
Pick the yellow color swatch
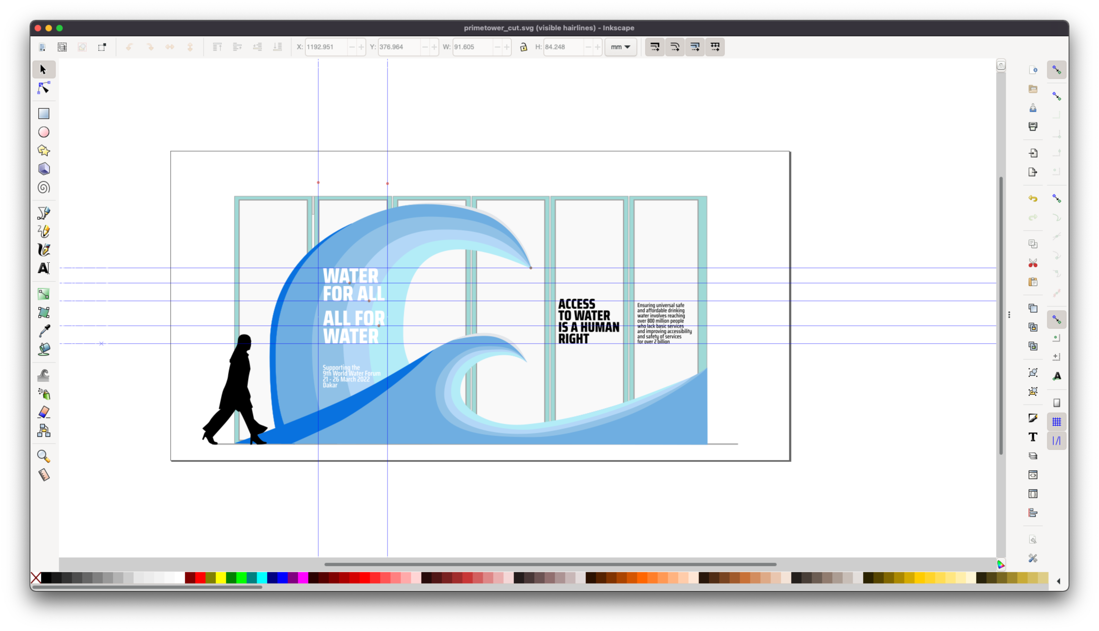coord(221,578)
